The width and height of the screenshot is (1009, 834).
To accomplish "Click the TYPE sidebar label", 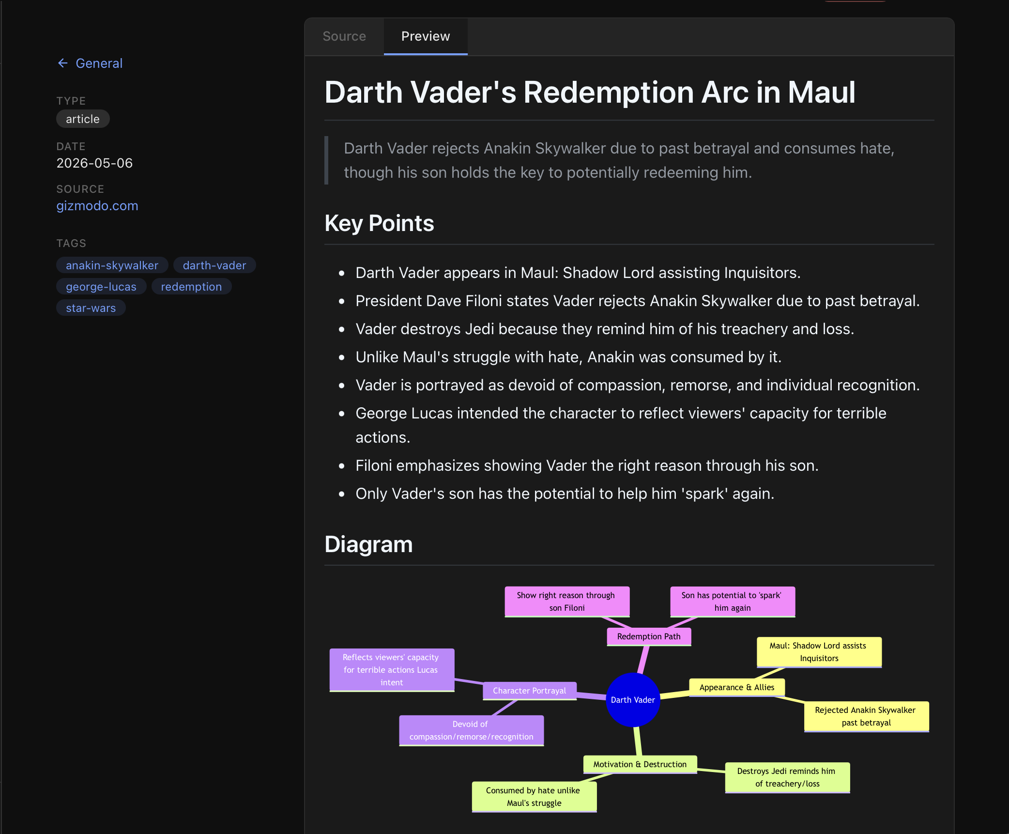I will tap(71, 101).
